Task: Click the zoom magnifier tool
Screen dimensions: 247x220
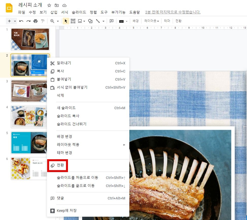Action: click(52, 21)
